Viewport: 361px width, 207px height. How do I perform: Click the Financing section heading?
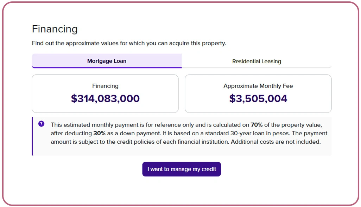pos(55,29)
